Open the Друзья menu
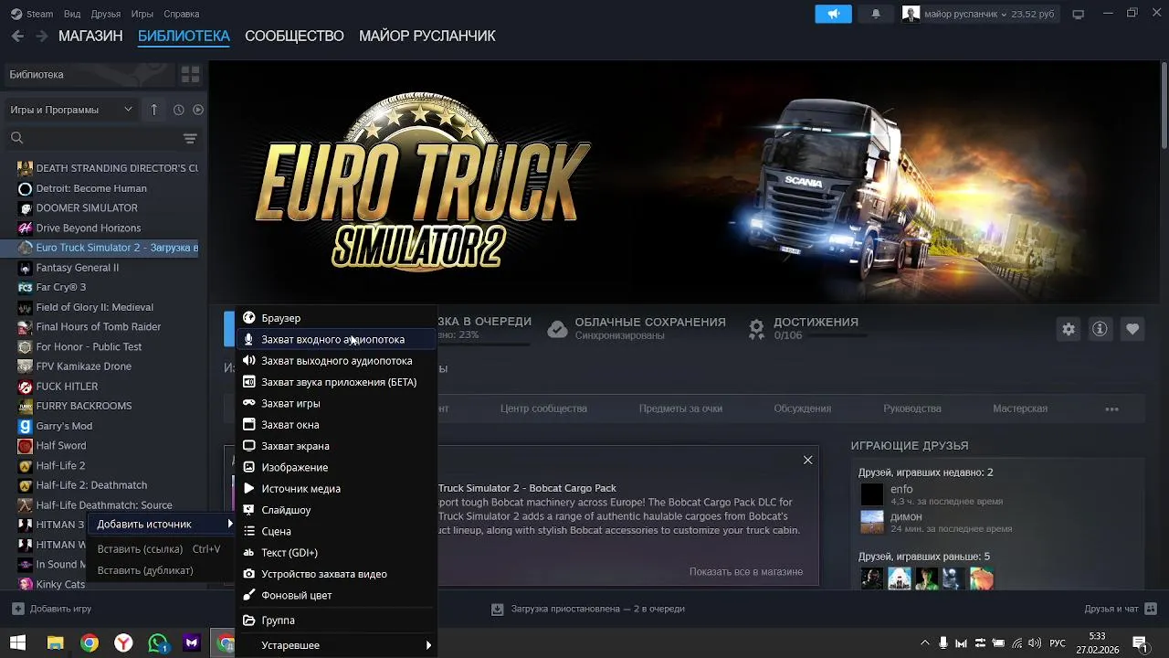 coord(106,14)
